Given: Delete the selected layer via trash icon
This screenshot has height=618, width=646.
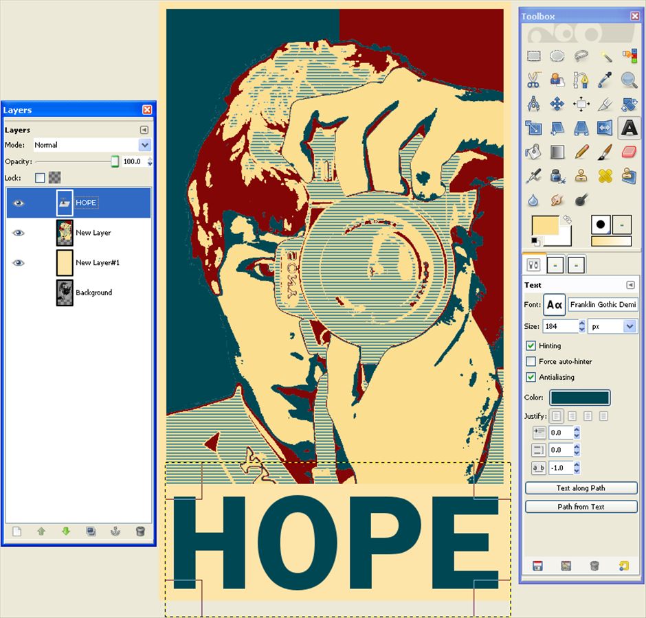Looking at the screenshot, I should click(x=140, y=531).
